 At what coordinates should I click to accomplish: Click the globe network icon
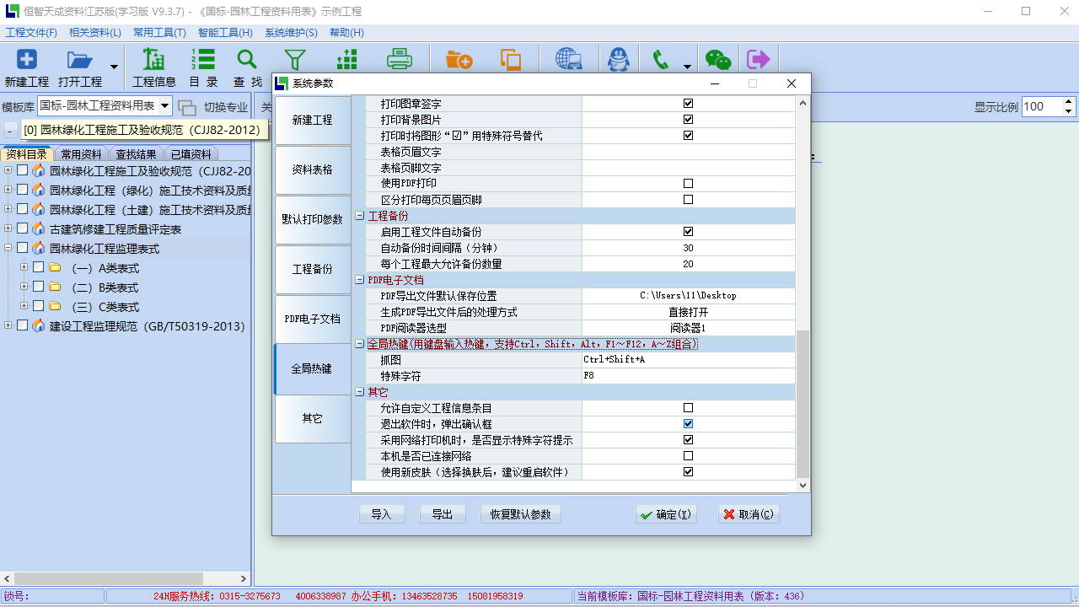coord(569,60)
